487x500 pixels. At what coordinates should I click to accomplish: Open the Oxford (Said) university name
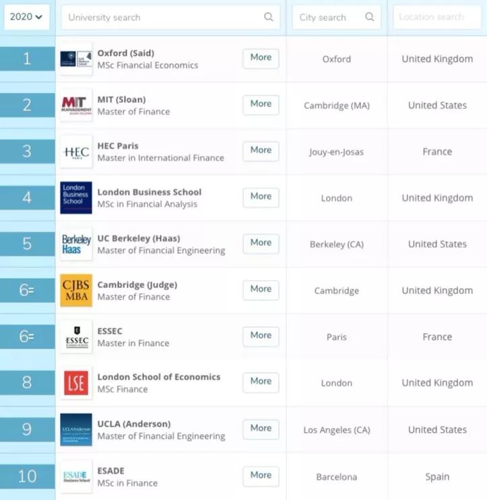tap(126, 53)
